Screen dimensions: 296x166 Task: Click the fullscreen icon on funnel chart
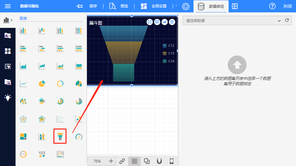tap(150, 22)
